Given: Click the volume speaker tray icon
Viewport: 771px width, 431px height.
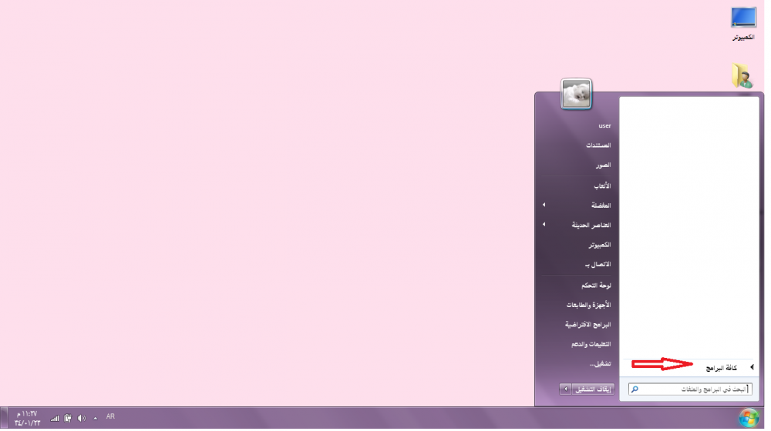Looking at the screenshot, I should [82, 418].
